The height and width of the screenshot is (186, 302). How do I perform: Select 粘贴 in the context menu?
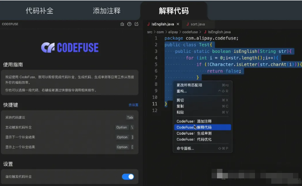[x=203, y=112]
